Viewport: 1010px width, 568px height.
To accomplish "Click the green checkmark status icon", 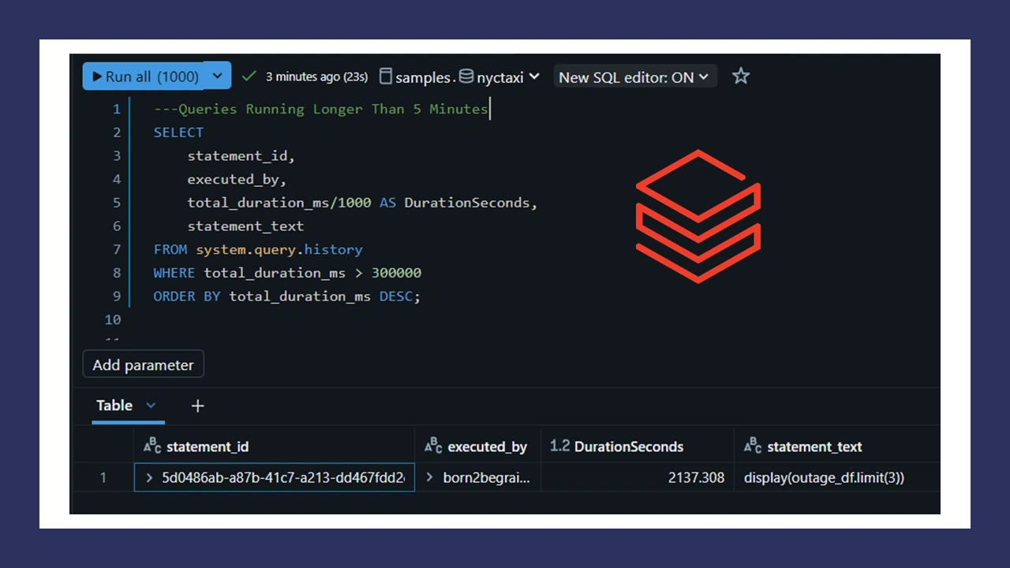I will 249,77.
